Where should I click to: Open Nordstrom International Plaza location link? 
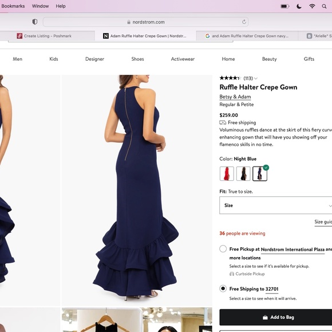point(293,250)
